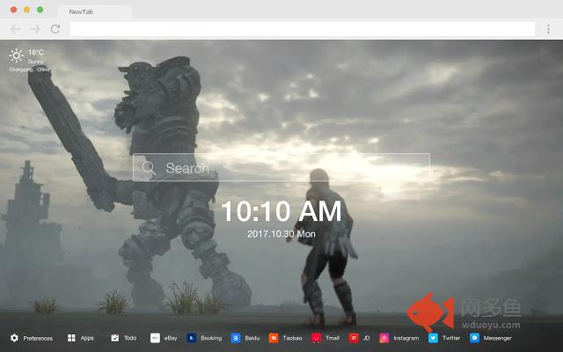The image size is (563, 352).
Task: Launch the eBay shortcut
Action: coord(155,338)
